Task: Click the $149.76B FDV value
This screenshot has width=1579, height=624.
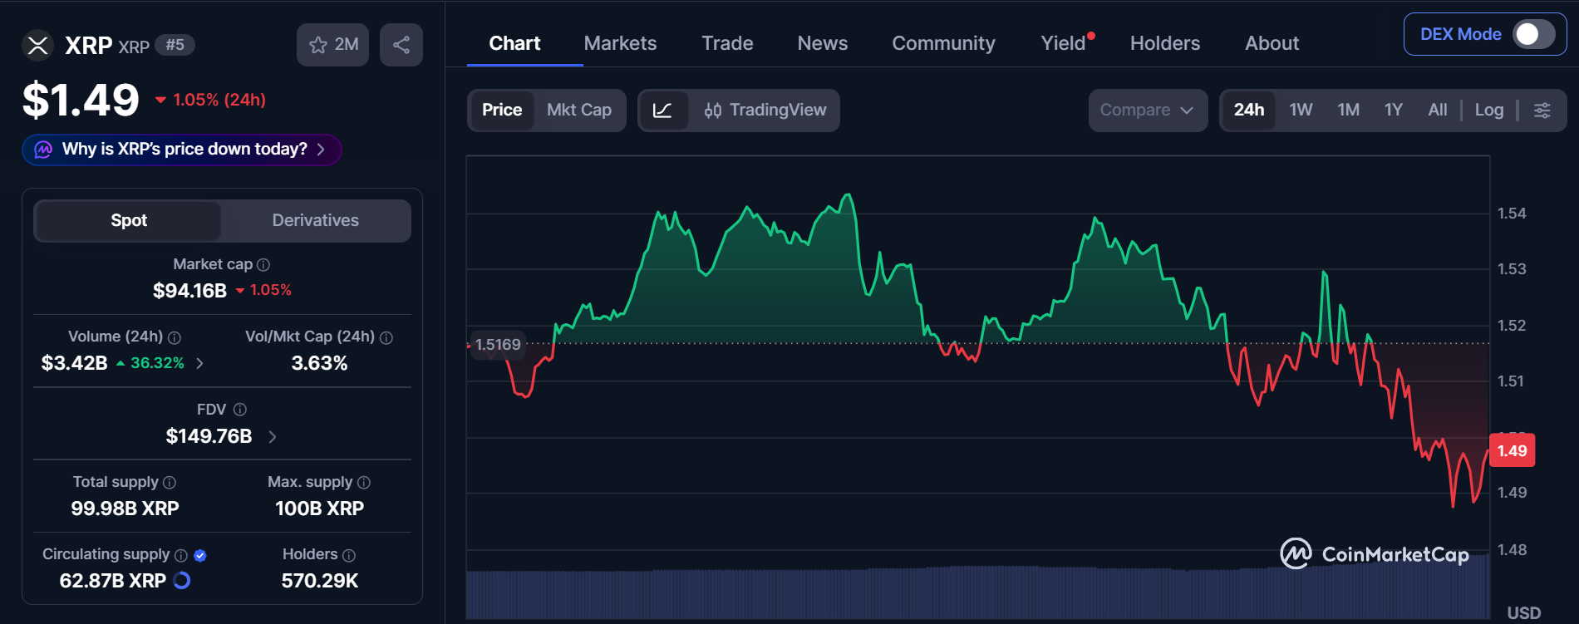Action: click(x=209, y=436)
